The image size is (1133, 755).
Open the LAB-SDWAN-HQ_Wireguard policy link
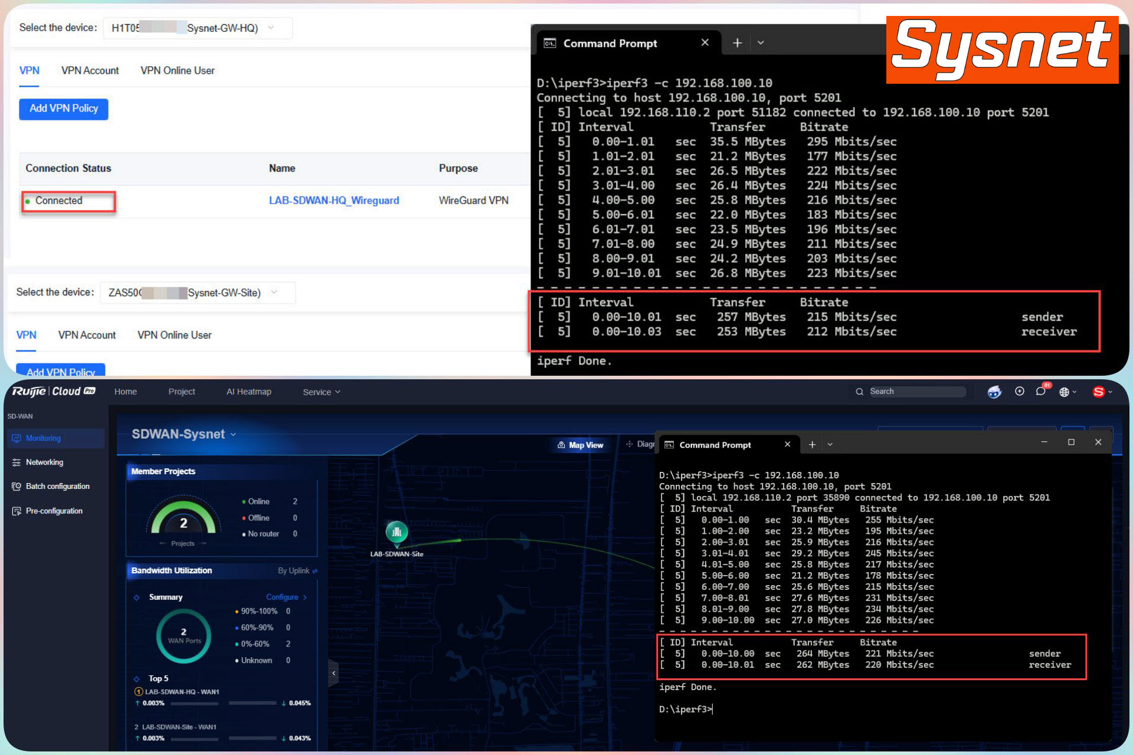334,201
